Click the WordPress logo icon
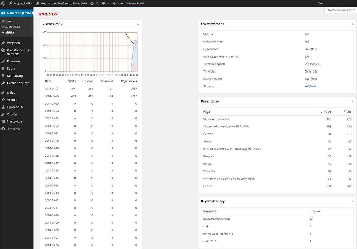This screenshot has height=249, width=357. click(x=4, y=3)
